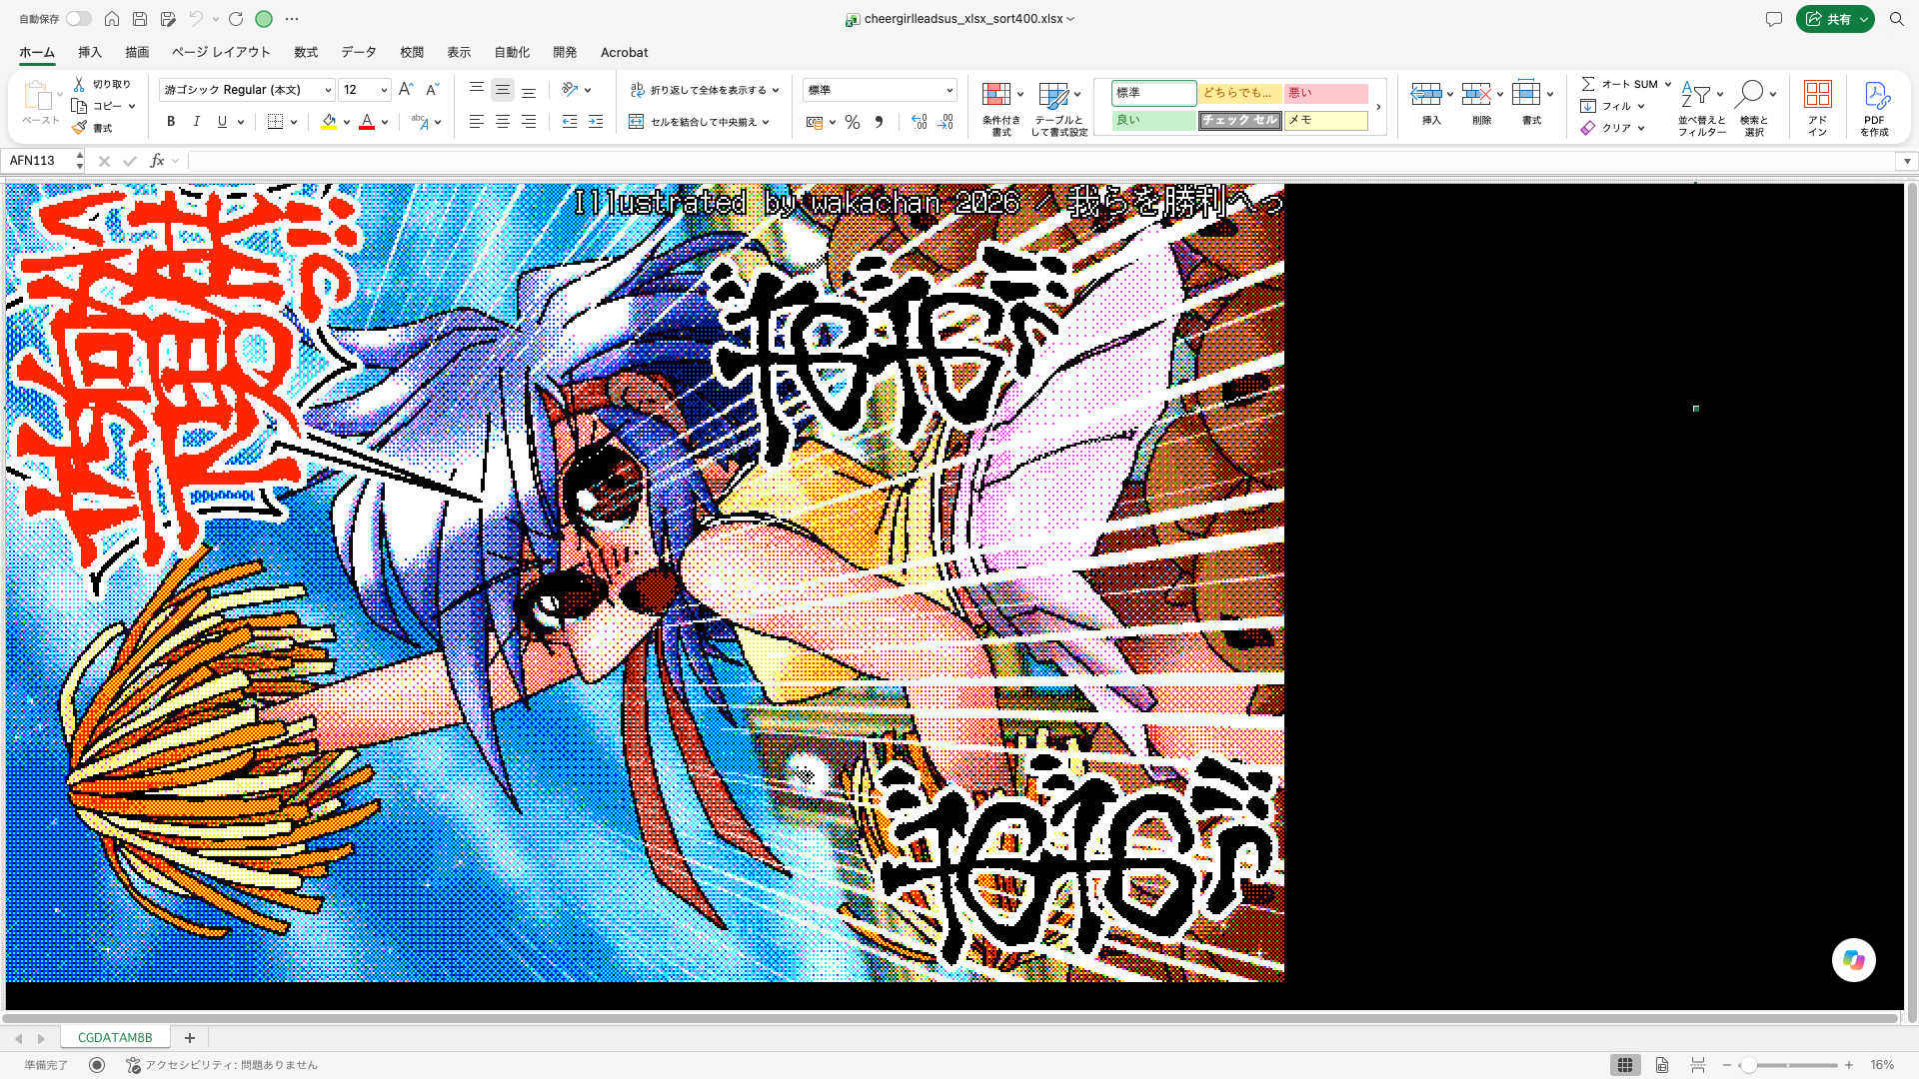Click the font color A swatch

click(367, 121)
